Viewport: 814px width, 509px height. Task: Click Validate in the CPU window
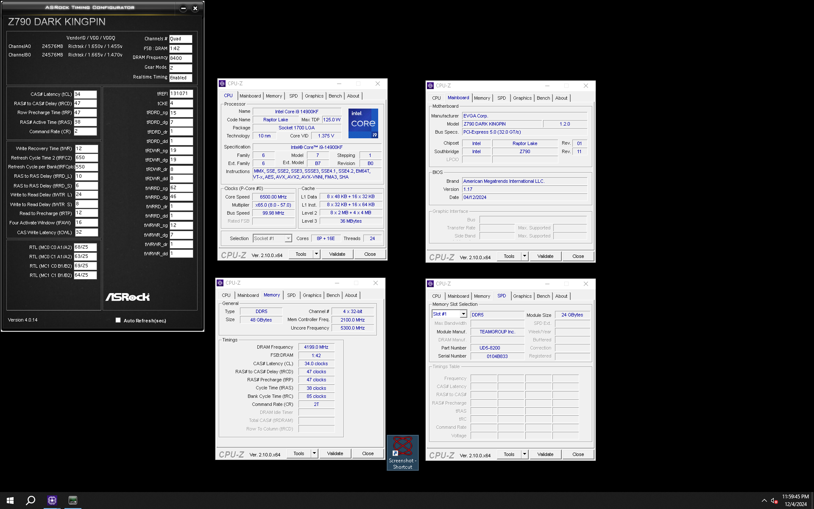(x=337, y=254)
